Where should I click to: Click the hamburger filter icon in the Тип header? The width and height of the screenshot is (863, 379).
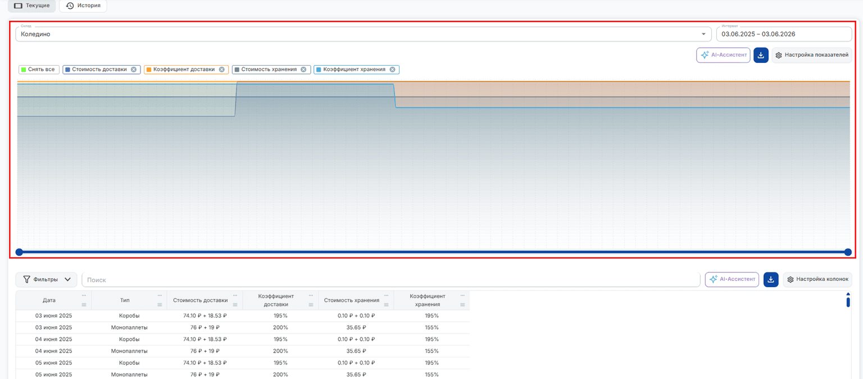[x=160, y=305]
